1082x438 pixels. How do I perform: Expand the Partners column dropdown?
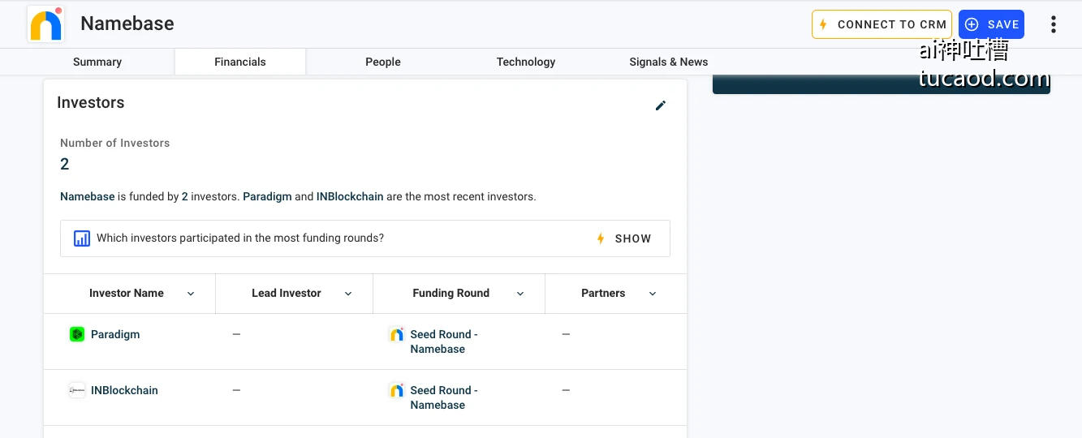point(653,294)
